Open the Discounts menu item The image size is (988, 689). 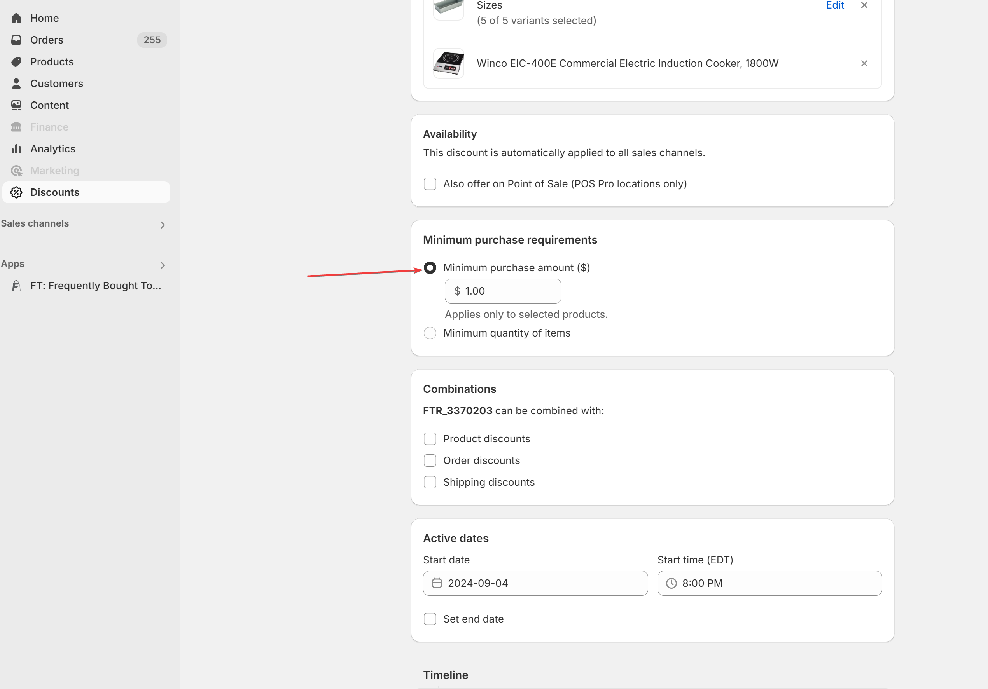(x=55, y=192)
